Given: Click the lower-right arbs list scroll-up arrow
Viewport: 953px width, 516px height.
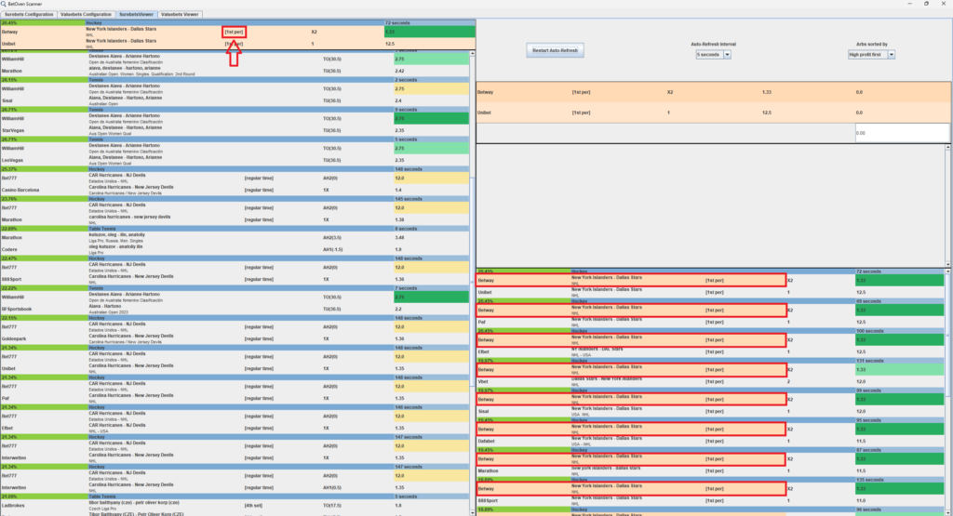Looking at the screenshot, I should point(947,272).
